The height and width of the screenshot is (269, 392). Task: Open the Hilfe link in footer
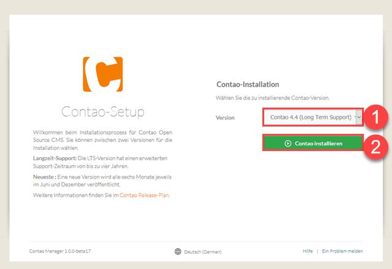pos(308,251)
